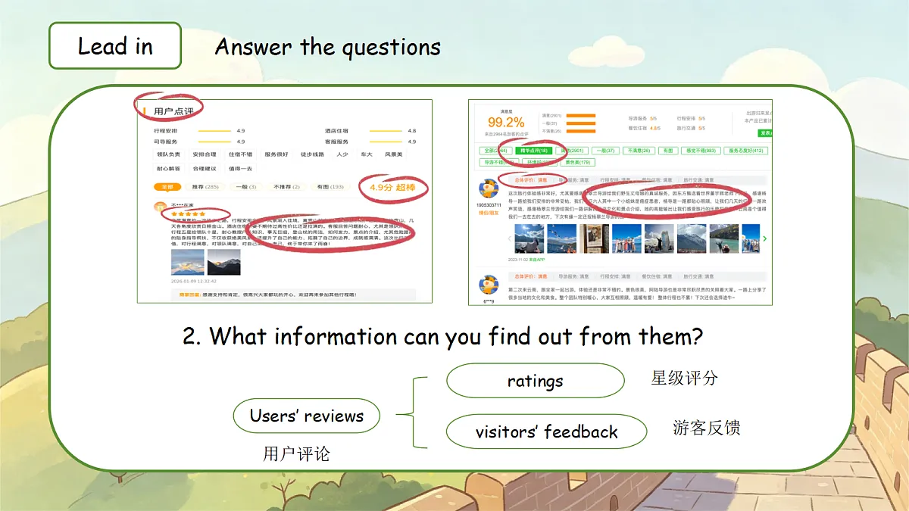Click the 合理建议 review tag
Screen dimensions: 909x511
[x=205, y=169]
